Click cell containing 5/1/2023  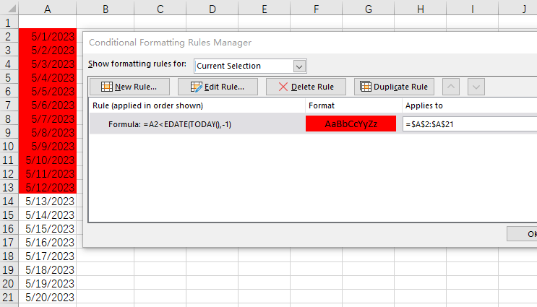(48, 36)
